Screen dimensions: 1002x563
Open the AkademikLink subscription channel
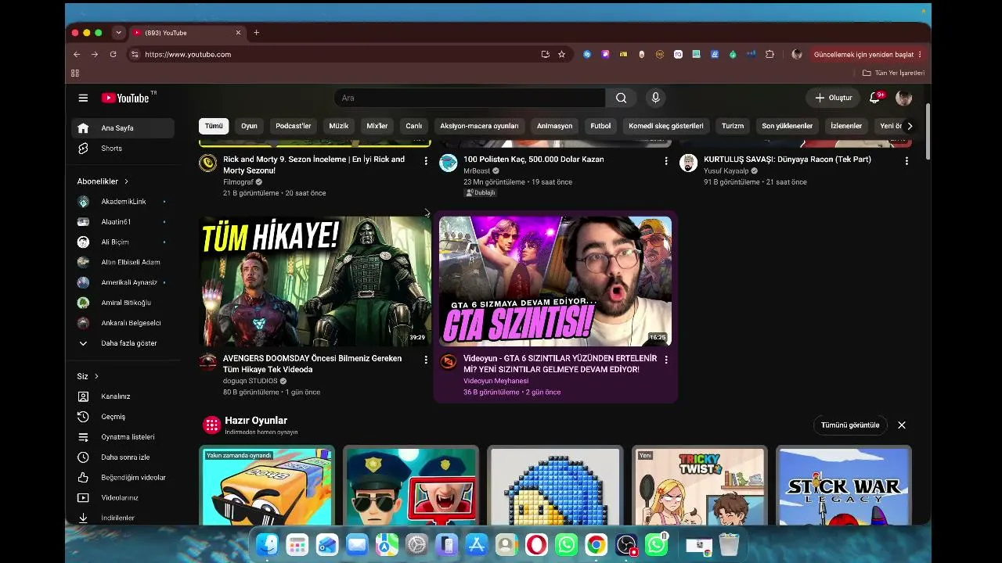(x=123, y=202)
